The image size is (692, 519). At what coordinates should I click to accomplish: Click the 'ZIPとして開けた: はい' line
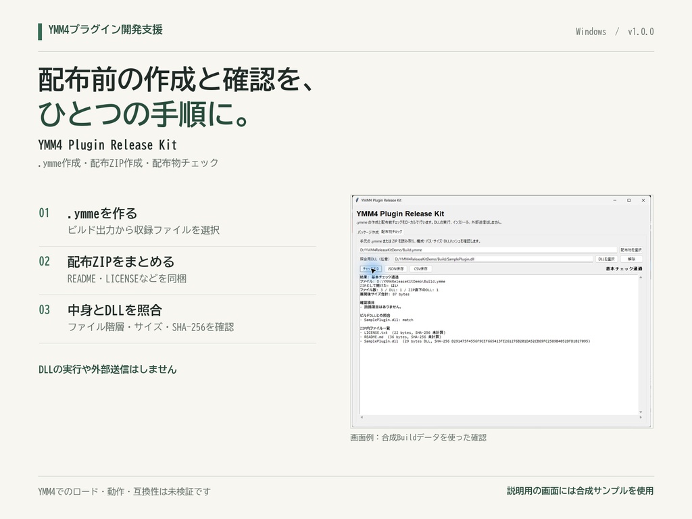click(378, 286)
